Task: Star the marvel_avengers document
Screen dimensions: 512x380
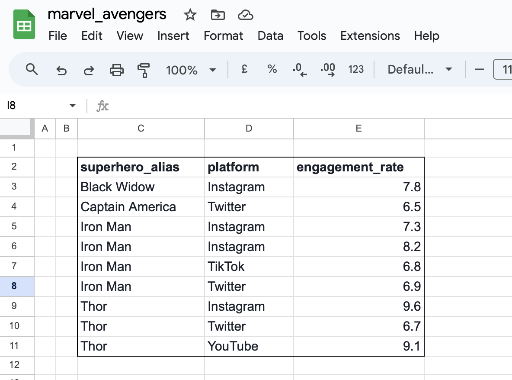Action: [x=190, y=15]
